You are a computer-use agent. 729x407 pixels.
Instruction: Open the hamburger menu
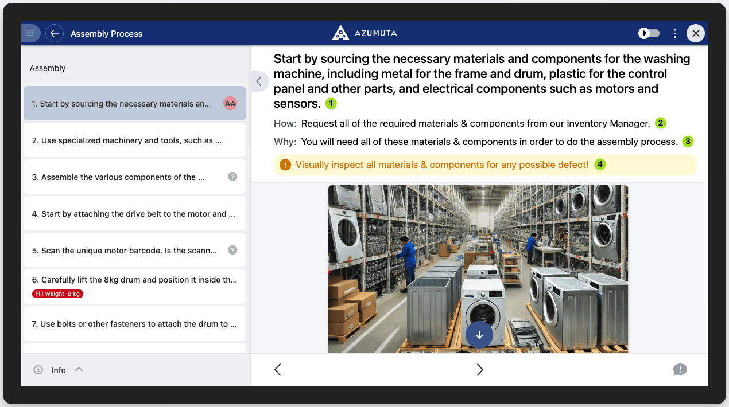[30, 33]
